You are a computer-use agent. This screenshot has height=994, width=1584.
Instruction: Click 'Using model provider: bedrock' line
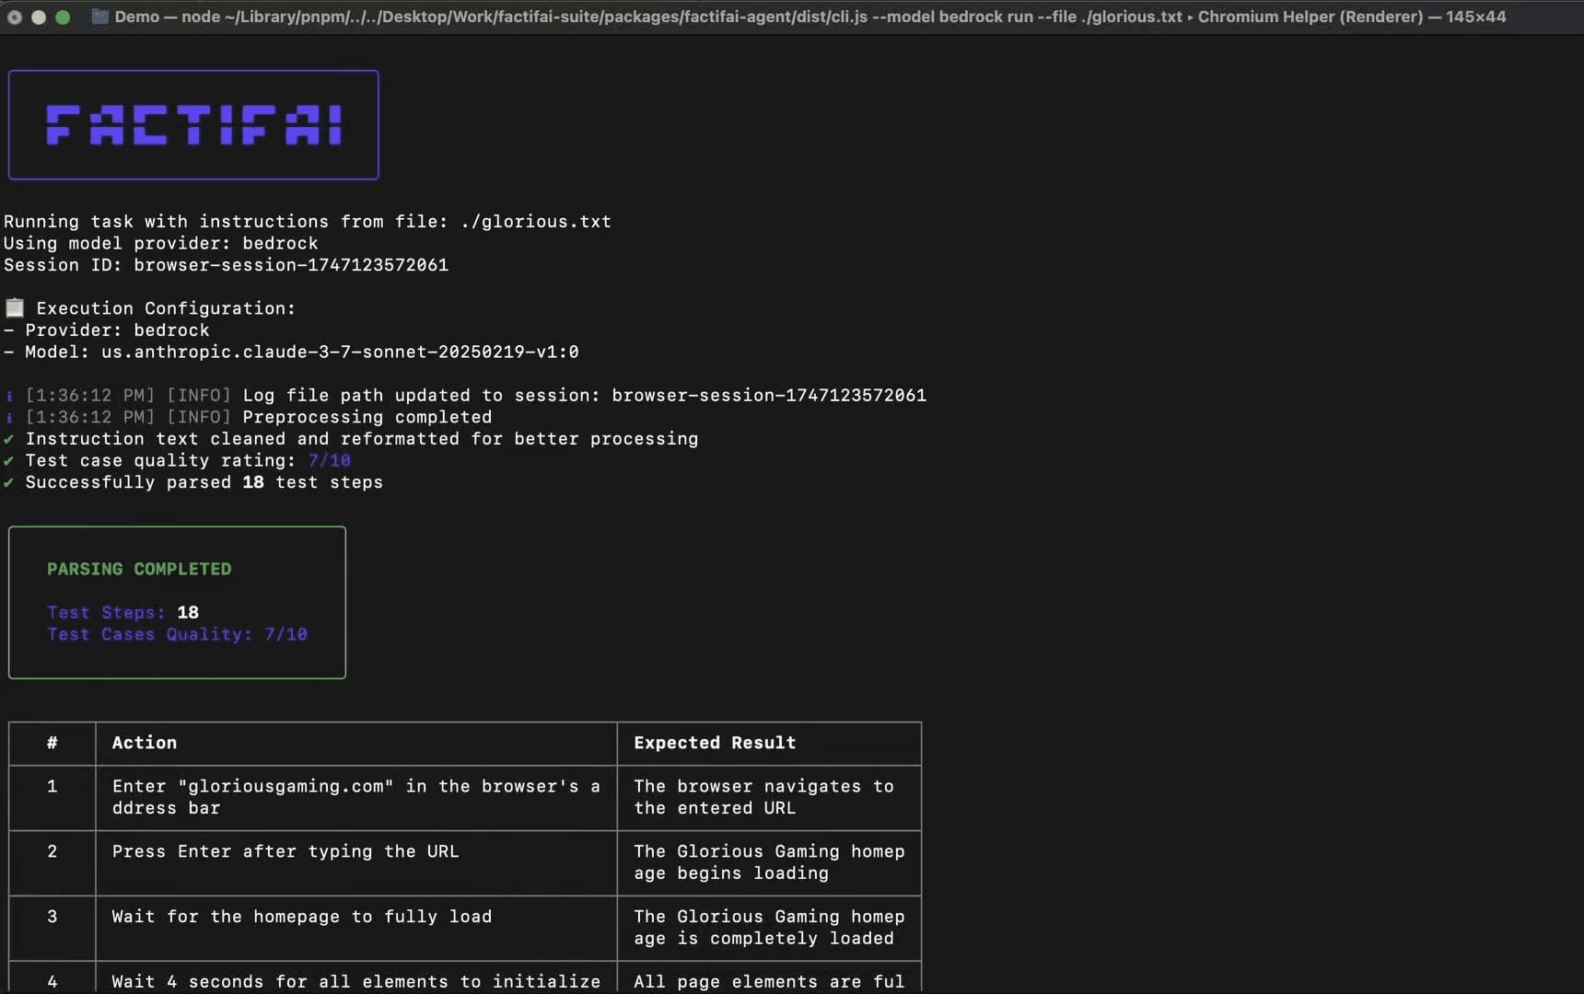point(161,244)
